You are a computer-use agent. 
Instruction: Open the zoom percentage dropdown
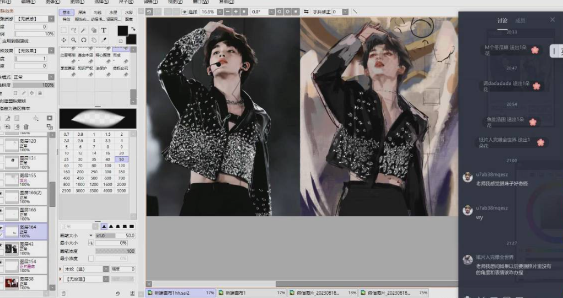(220, 12)
